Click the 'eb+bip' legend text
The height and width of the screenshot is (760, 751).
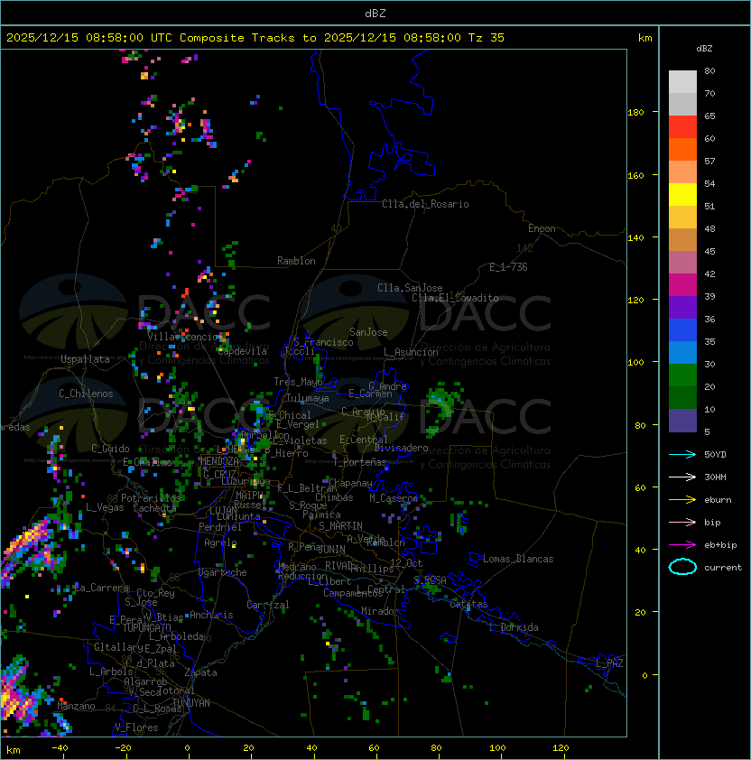[720, 545]
